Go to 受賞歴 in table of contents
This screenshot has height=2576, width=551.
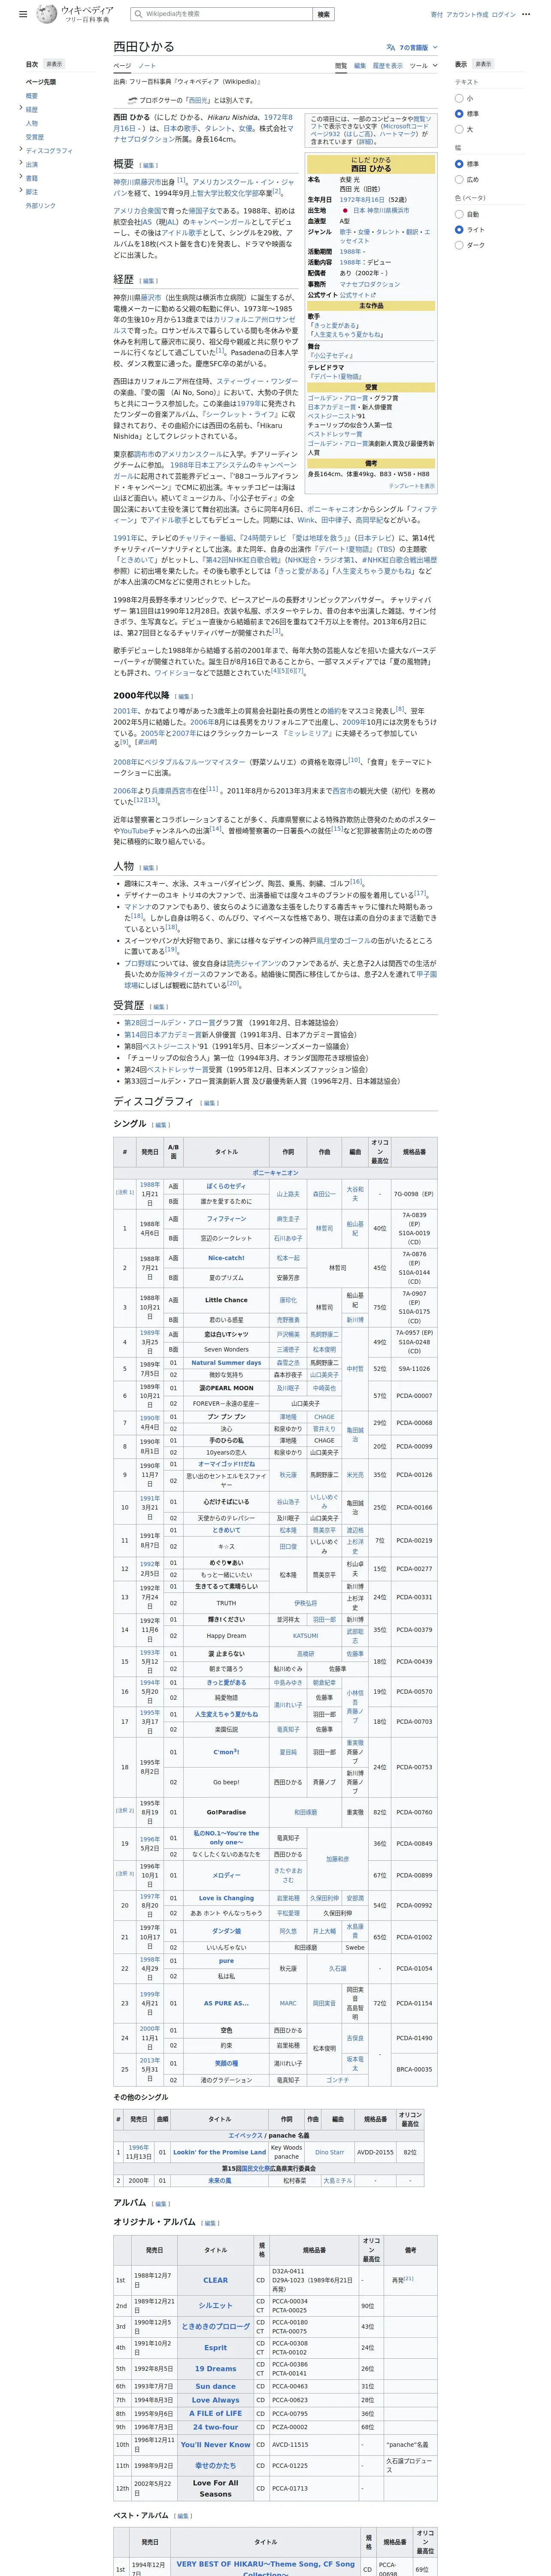[35, 137]
